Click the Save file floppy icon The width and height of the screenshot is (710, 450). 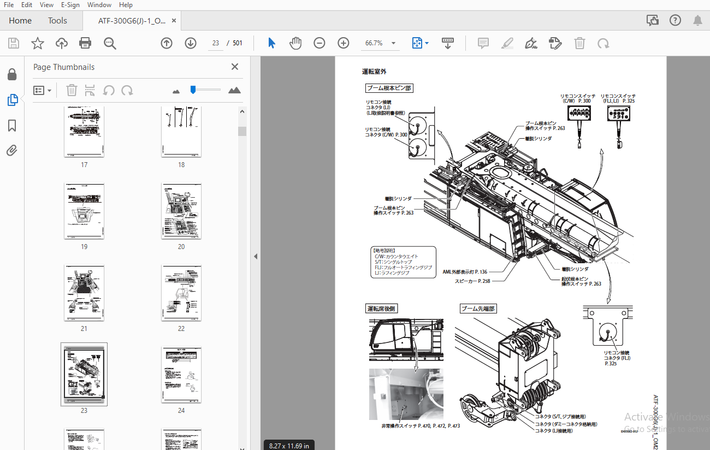tap(14, 43)
